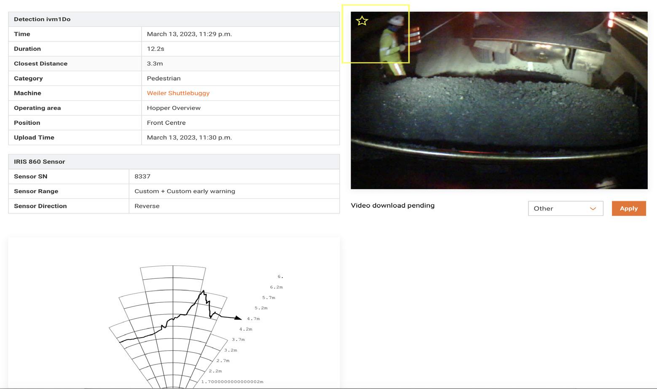657x389 pixels.
Task: Select upload time March 13, 2023, 11:30 p.m.
Action: pos(190,138)
